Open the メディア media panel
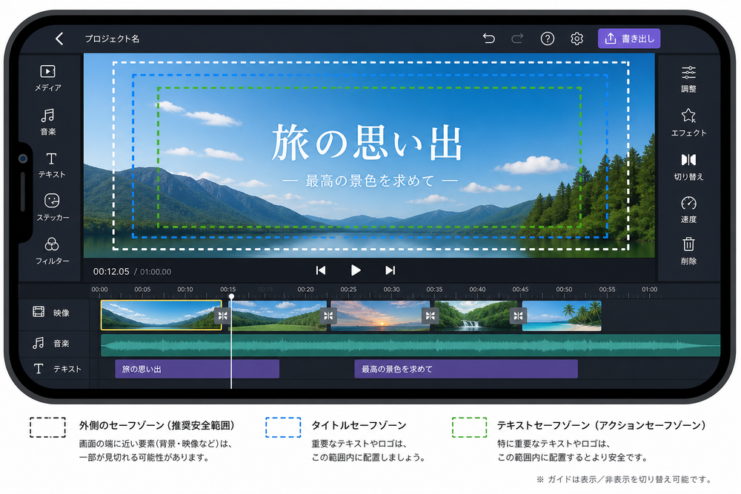The image size is (741, 494). pyautogui.click(x=47, y=79)
